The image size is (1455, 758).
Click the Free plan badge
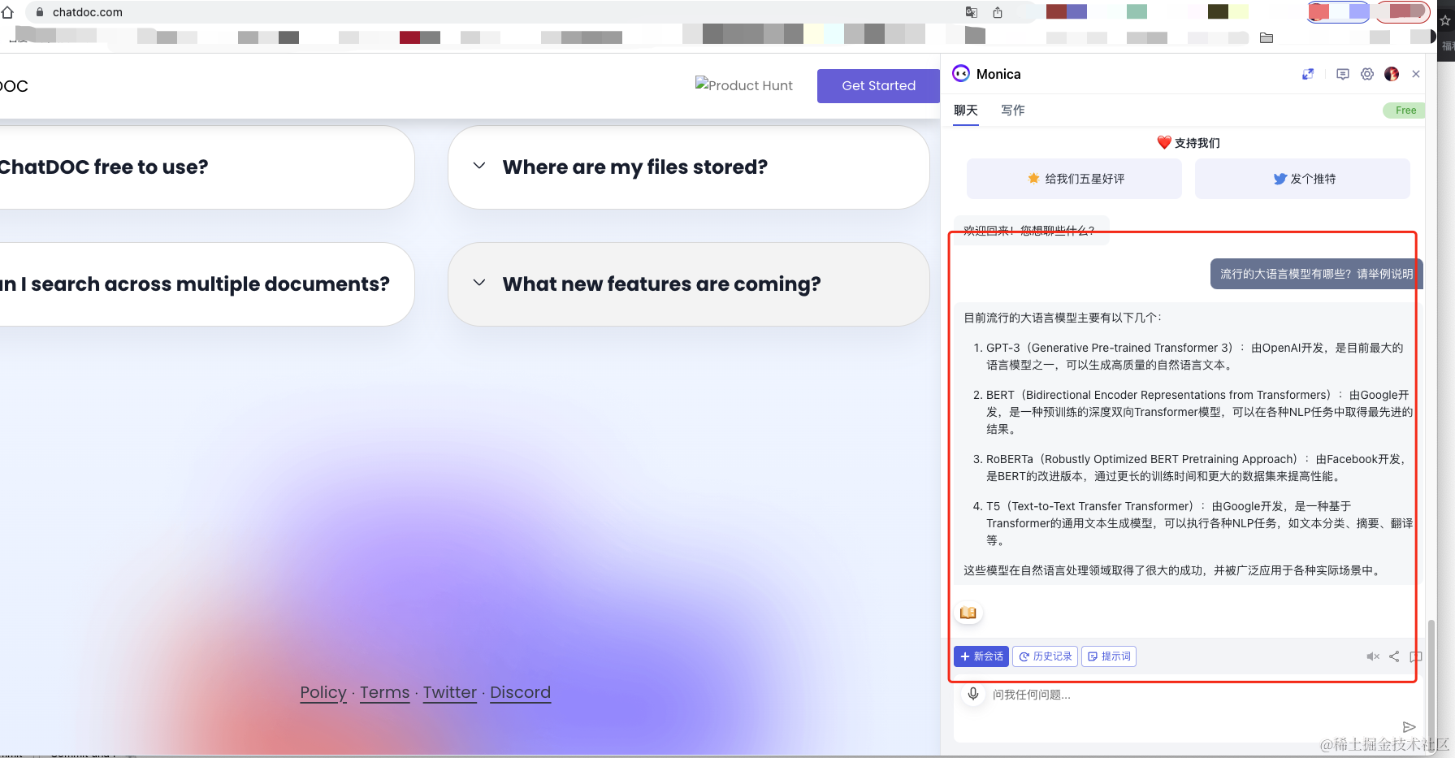tap(1405, 110)
